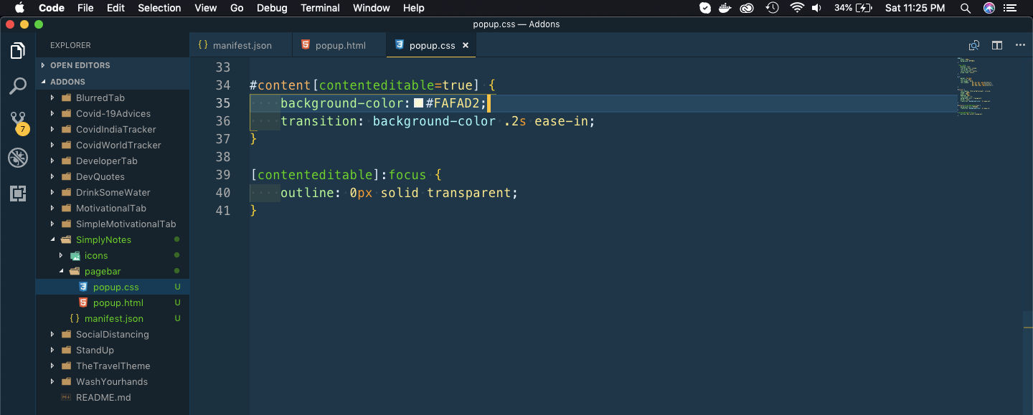1033x415 pixels.
Task: Click the checkmark status icon in menu bar
Action: coord(705,8)
